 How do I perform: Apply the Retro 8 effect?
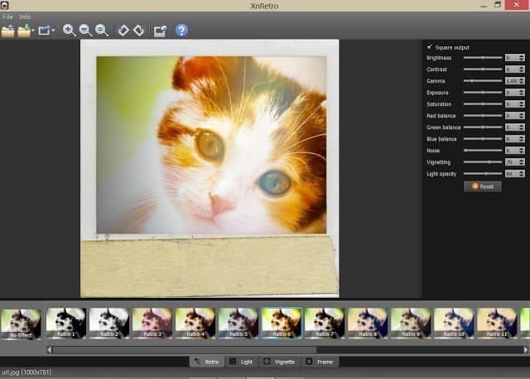368,323
